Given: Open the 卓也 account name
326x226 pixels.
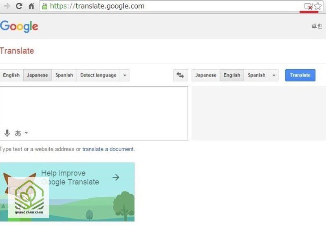Looking at the screenshot, I should [x=317, y=26].
